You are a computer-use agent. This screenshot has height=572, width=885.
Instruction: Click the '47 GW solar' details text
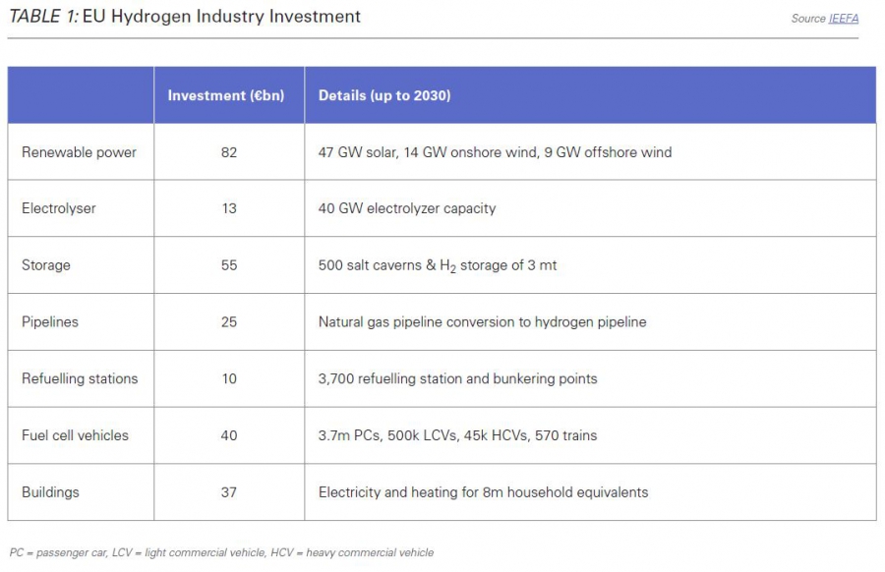(x=356, y=152)
